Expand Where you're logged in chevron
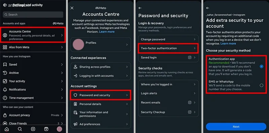Screen dimensions: 269x133 [195, 84]
